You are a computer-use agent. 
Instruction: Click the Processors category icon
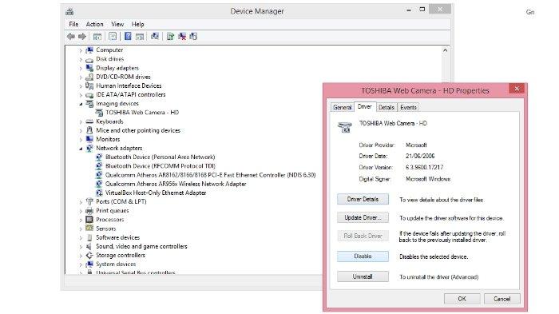coord(89,220)
